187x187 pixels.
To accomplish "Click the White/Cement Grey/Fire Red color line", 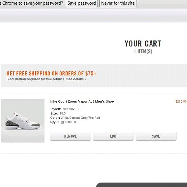I will pos(75,118).
